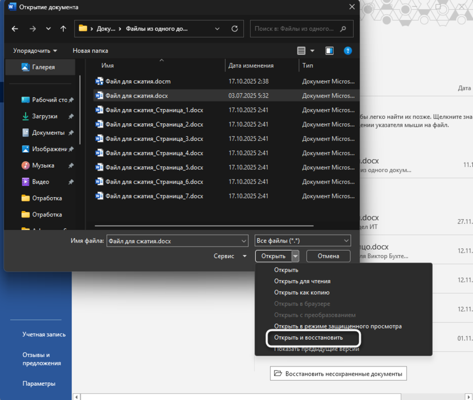Expand the Упорядочить dropdown menu
473x400 pixels.
[35, 51]
